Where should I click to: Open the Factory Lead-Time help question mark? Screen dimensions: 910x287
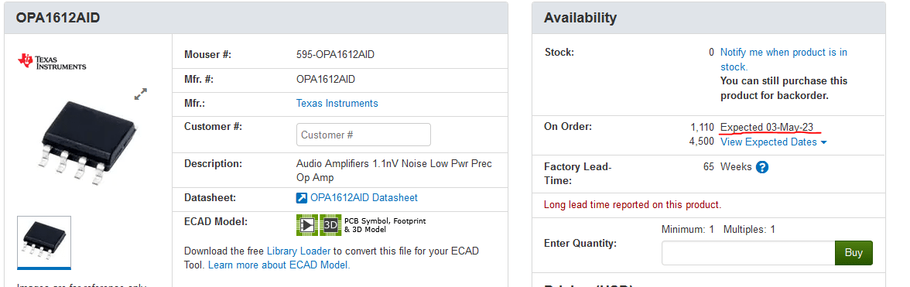coord(763,167)
